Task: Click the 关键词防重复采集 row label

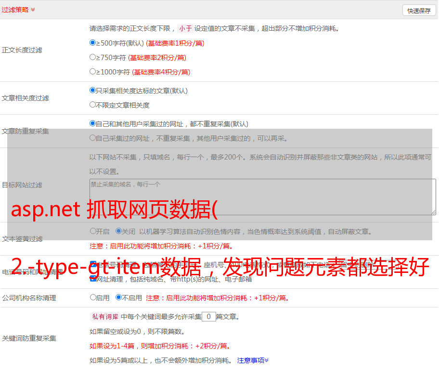Action: tap(29, 339)
